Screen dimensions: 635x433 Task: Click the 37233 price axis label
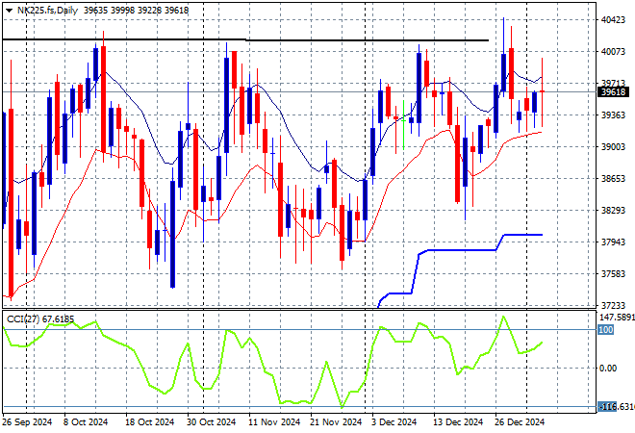613,305
